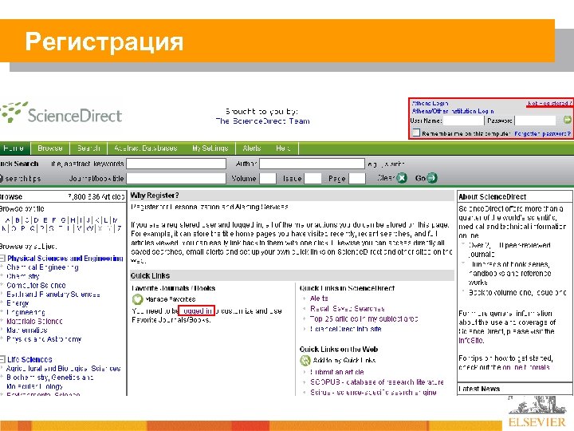Image resolution: width=574 pixels, height=431 pixels.
Task: Click the Forgotten password link
Action: (543, 134)
